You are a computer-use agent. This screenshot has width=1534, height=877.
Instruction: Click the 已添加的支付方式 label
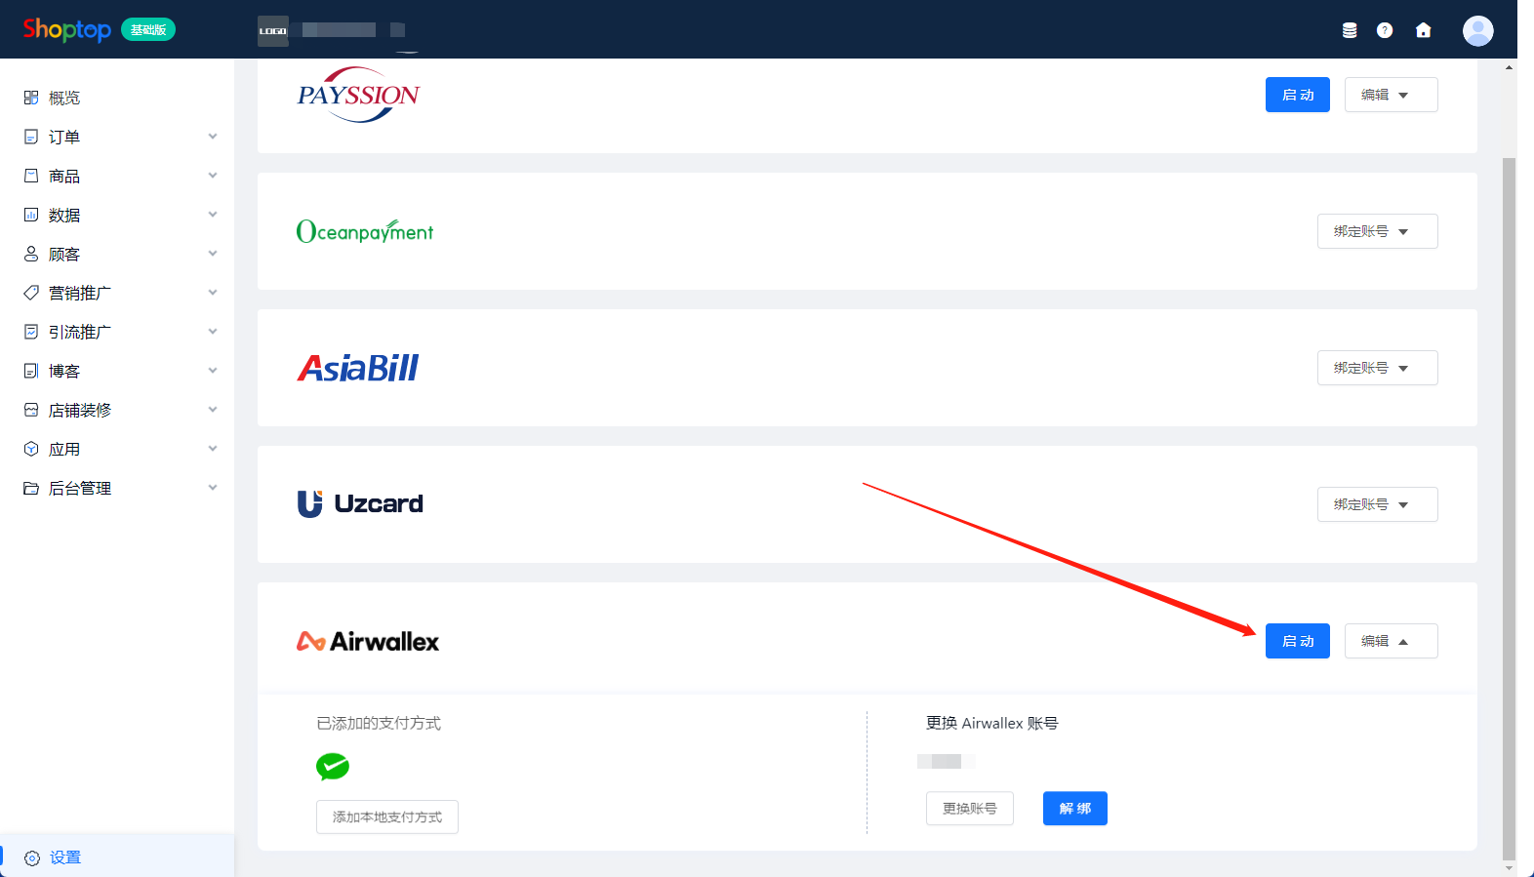[379, 723]
